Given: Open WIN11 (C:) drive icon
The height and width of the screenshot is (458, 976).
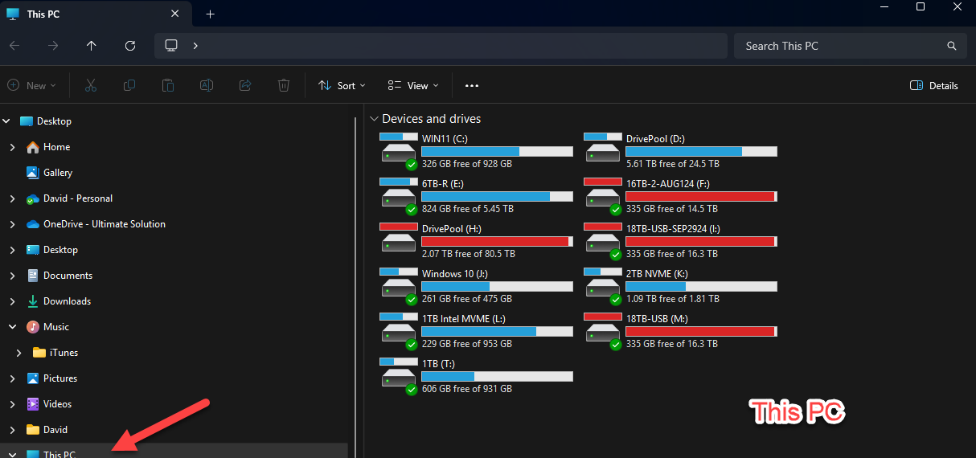Looking at the screenshot, I should (399, 151).
